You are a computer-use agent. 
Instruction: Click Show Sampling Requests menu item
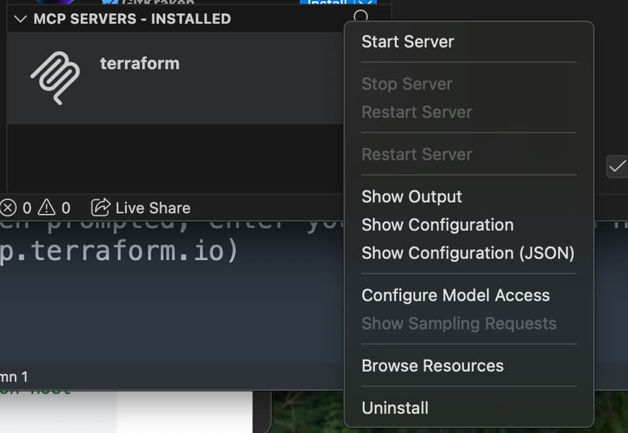point(459,323)
